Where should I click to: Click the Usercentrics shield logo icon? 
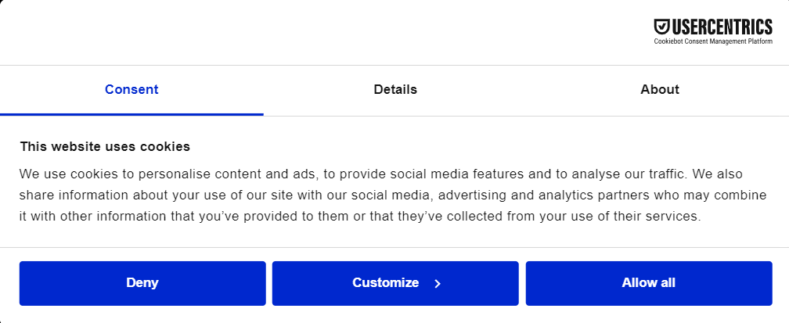pyautogui.click(x=661, y=27)
